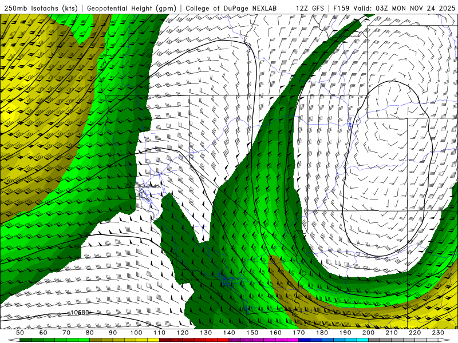Click the '10680' height contour label

click(80, 312)
